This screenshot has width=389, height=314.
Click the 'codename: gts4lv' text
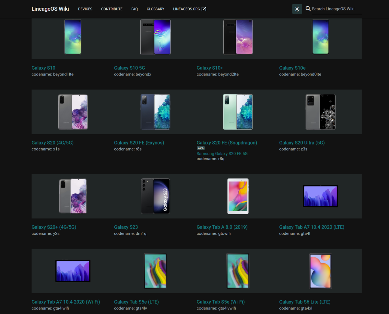tap(131, 308)
